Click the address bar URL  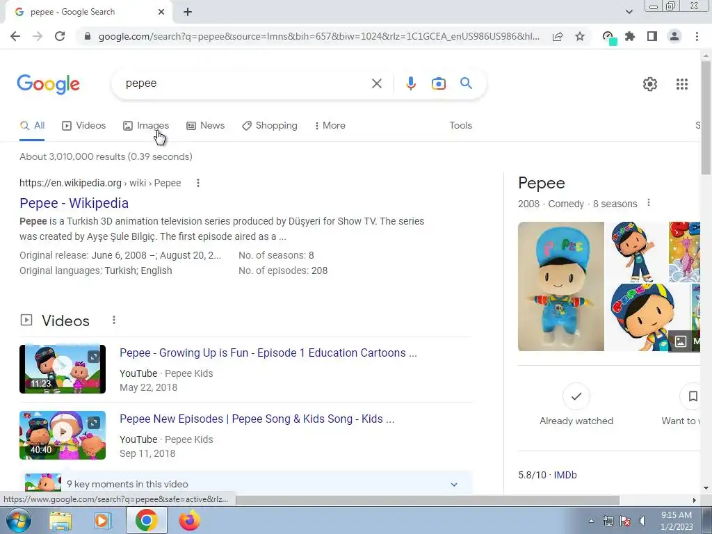click(318, 36)
